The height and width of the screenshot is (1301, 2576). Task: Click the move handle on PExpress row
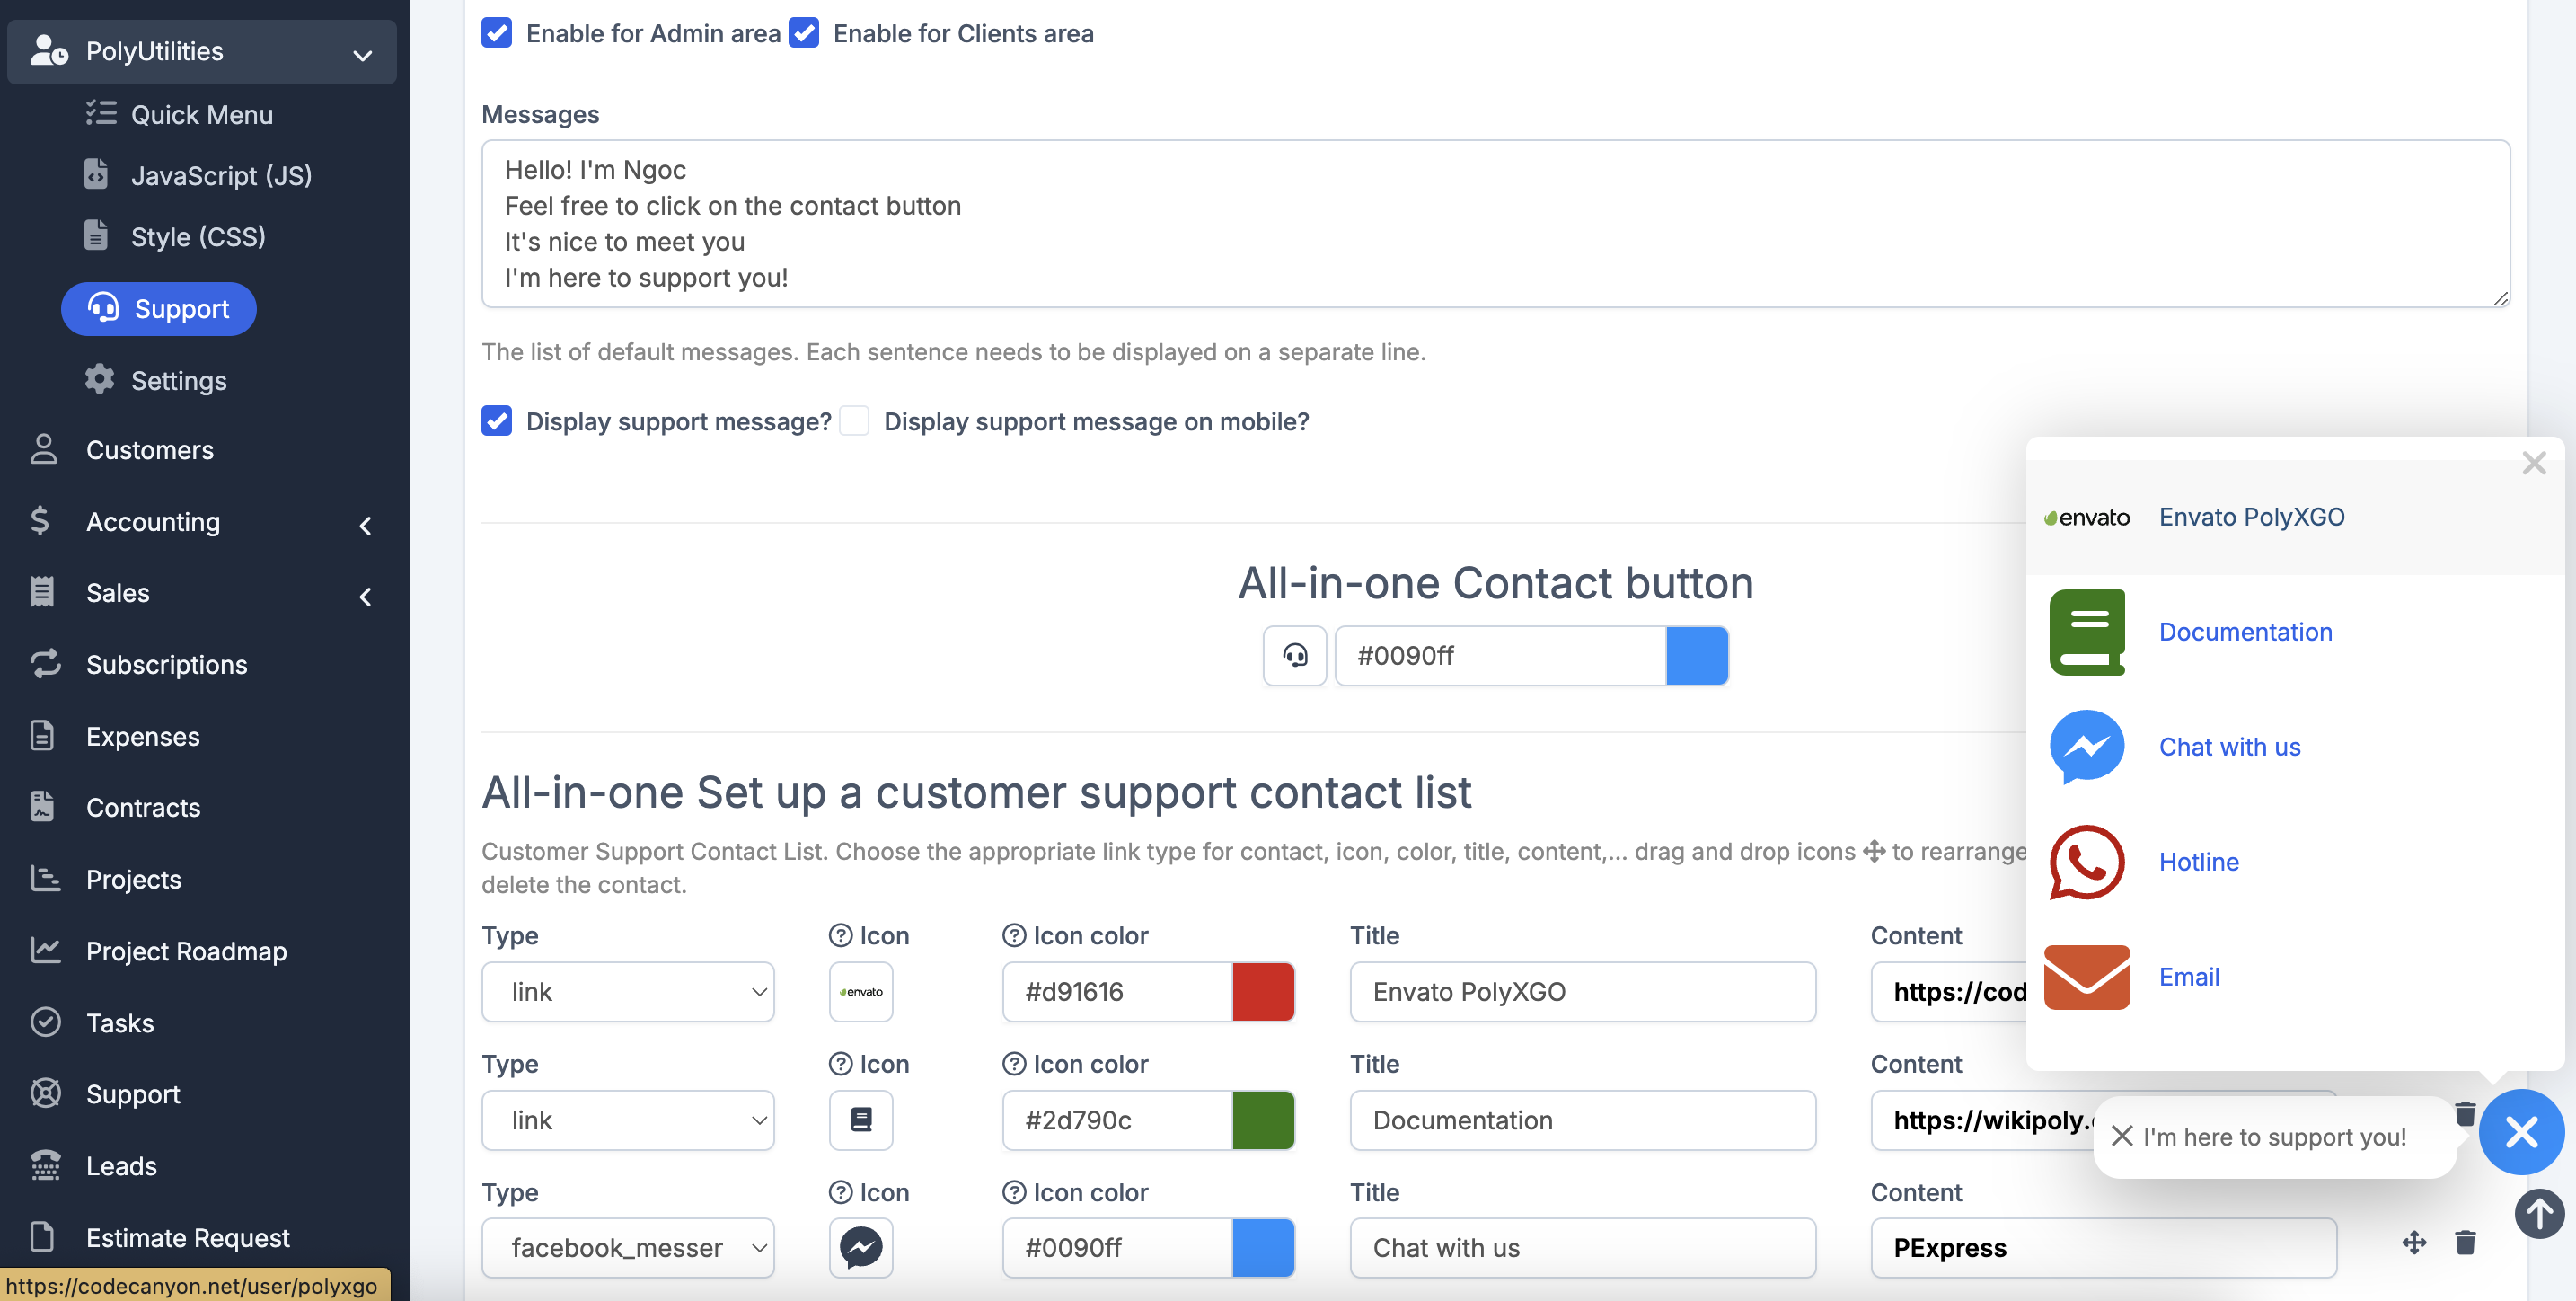tap(2413, 1243)
